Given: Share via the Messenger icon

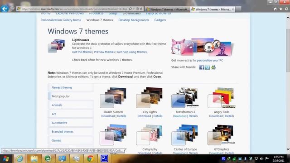Looking at the screenshot, I should [213, 67].
